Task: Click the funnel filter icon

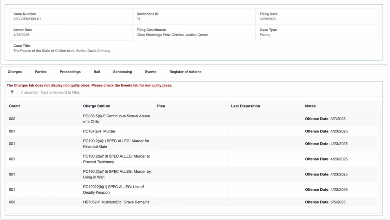Action: click(x=12, y=92)
